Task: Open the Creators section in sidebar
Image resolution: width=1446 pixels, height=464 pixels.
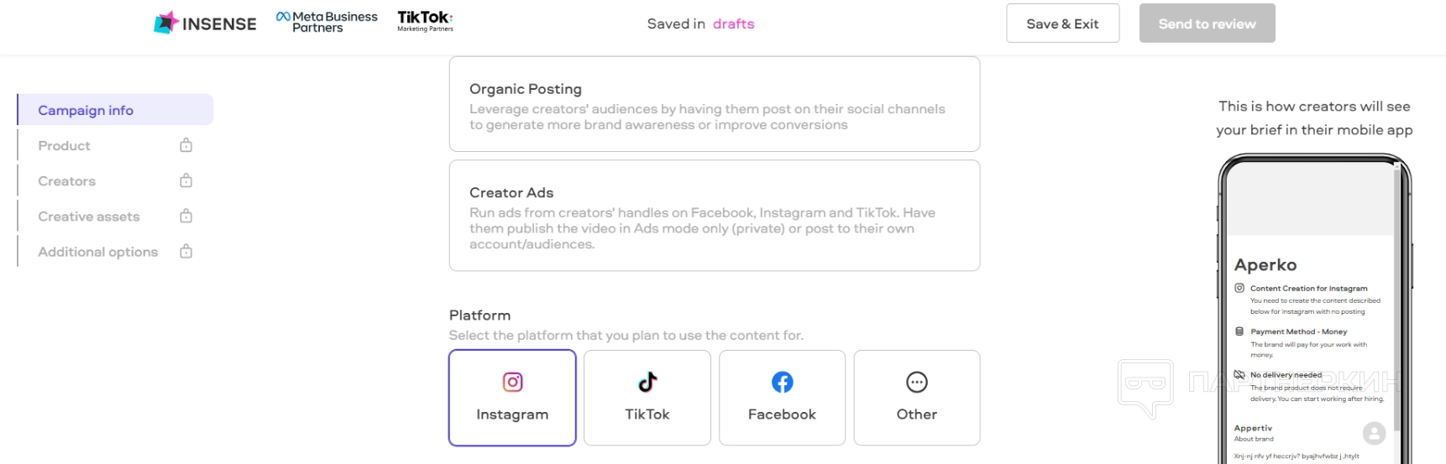Action: coord(67,181)
